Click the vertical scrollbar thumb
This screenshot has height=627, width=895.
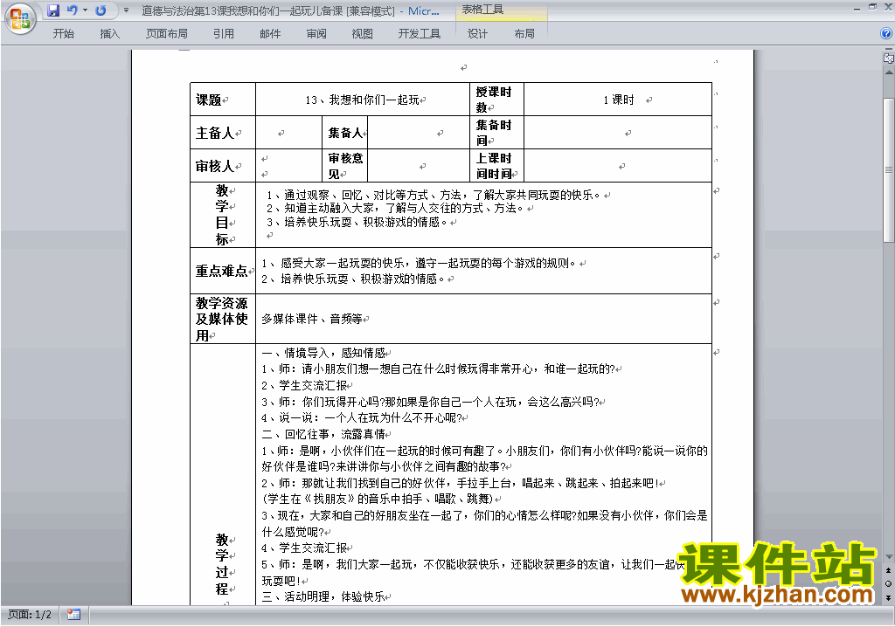[x=888, y=170]
